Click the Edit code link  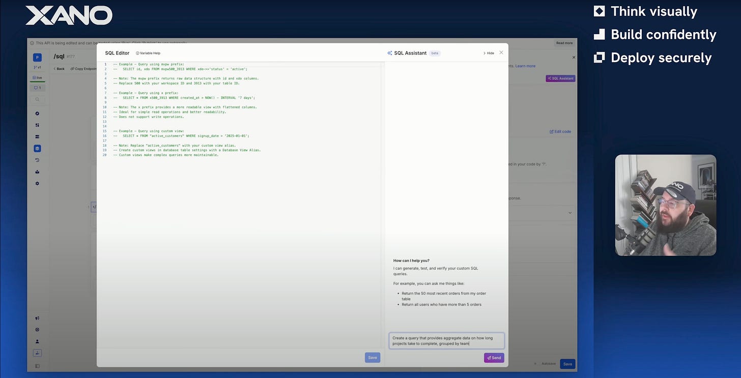[x=560, y=131]
